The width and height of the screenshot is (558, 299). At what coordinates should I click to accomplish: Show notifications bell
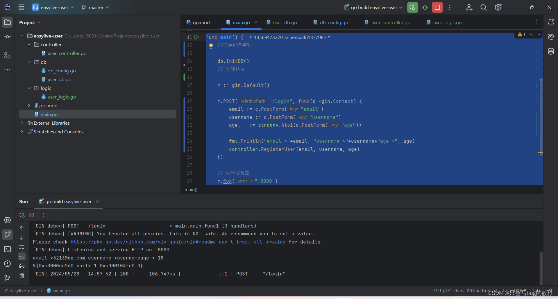pyautogui.click(x=551, y=22)
